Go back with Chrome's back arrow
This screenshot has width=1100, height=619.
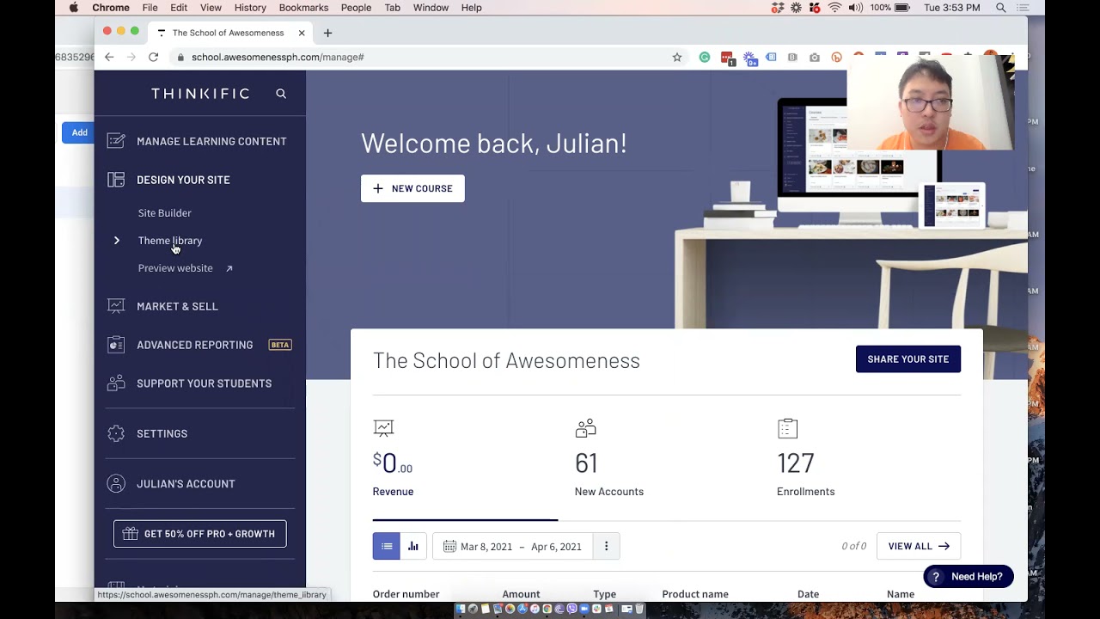click(x=109, y=57)
